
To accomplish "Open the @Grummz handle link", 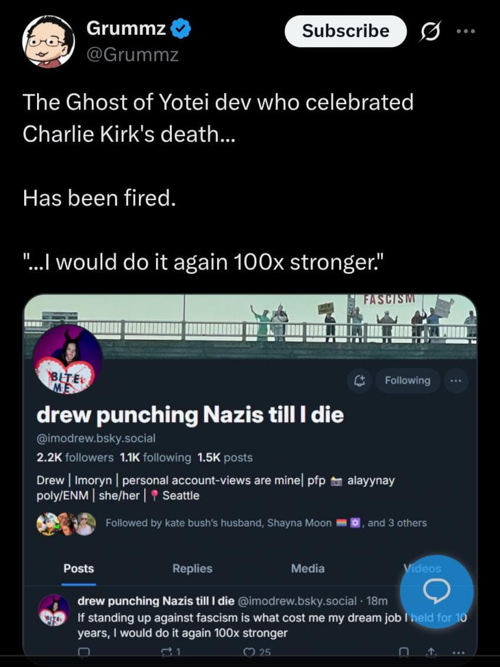I will tap(132, 55).
